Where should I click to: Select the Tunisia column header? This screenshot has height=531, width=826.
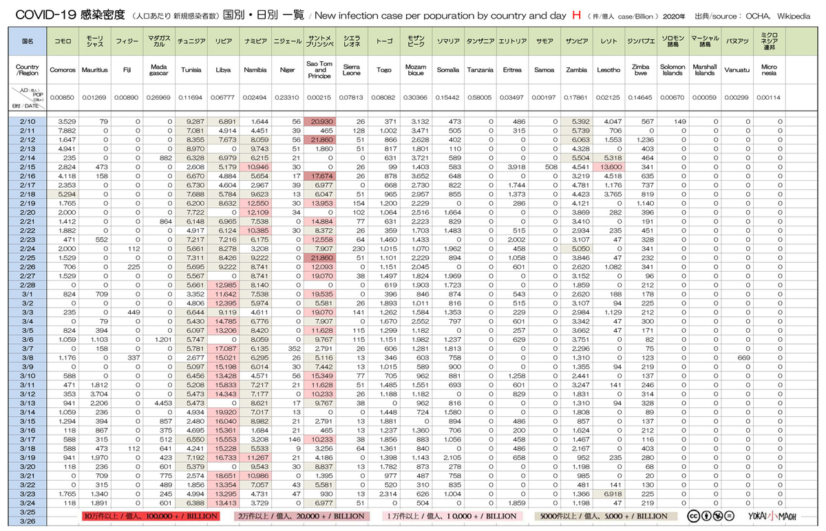191,70
